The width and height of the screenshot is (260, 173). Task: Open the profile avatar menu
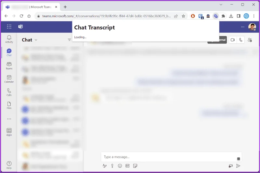252,27
